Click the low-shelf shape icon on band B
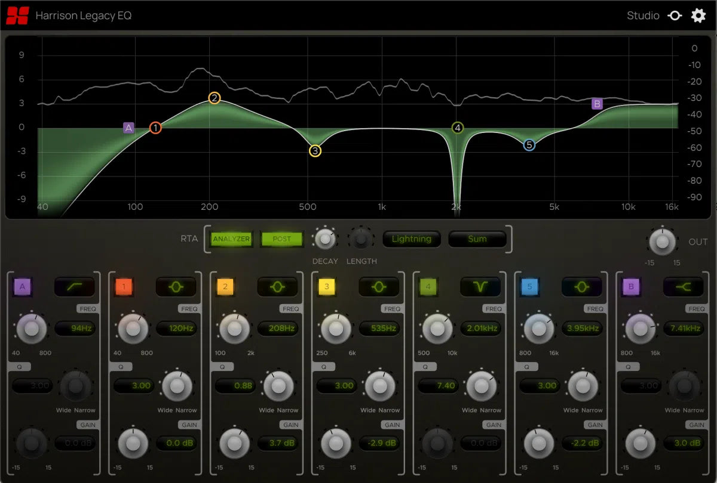 pyautogui.click(x=684, y=287)
